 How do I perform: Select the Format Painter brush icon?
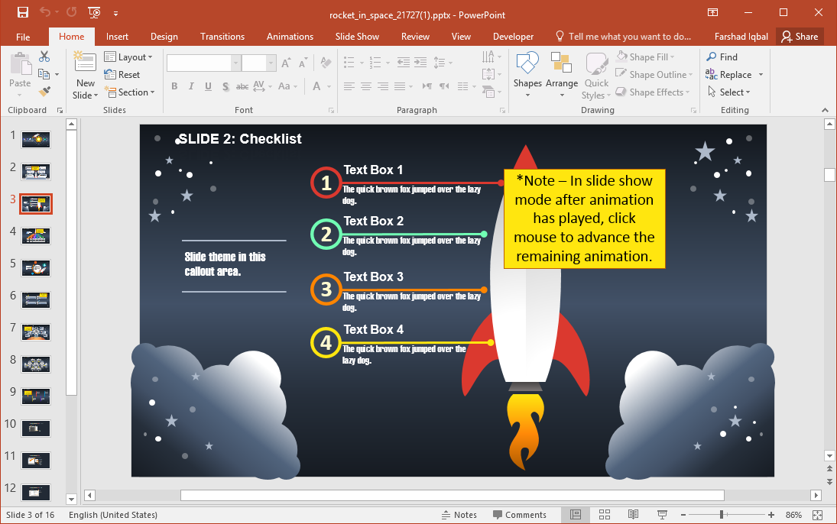[x=44, y=92]
